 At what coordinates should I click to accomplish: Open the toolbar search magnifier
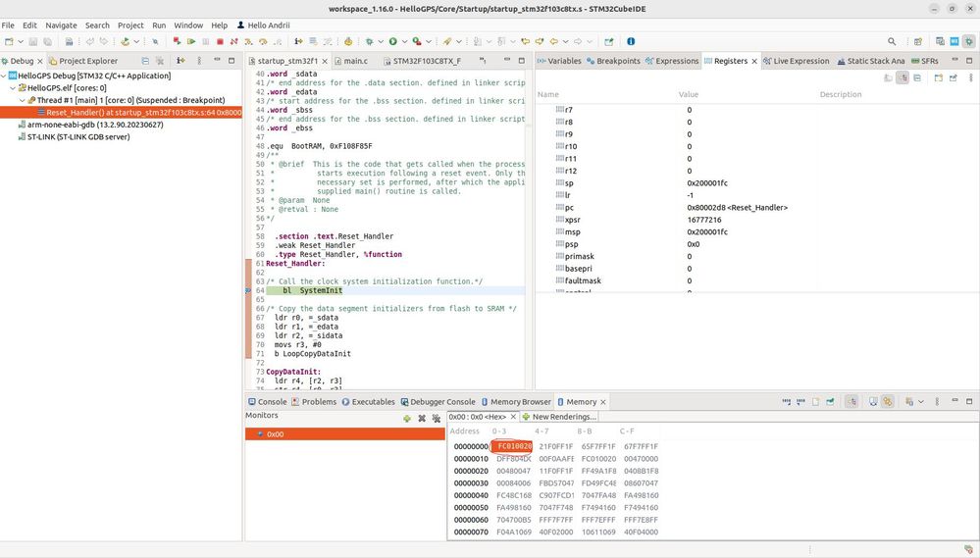coord(892,42)
